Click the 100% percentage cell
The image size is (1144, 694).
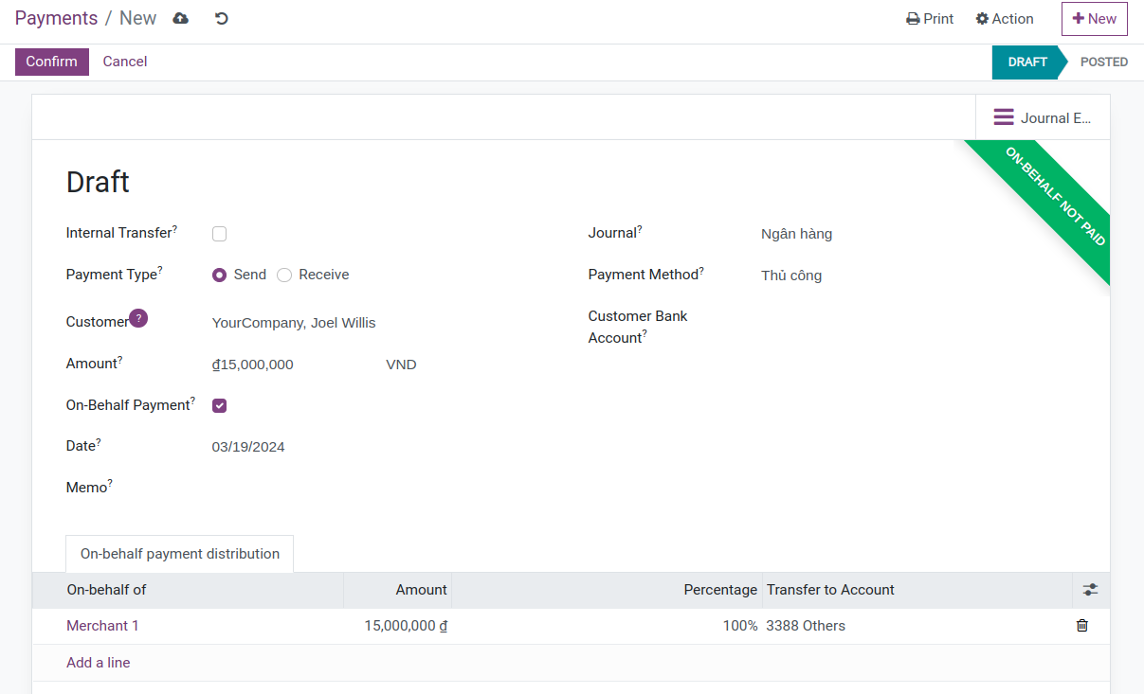[608, 626]
